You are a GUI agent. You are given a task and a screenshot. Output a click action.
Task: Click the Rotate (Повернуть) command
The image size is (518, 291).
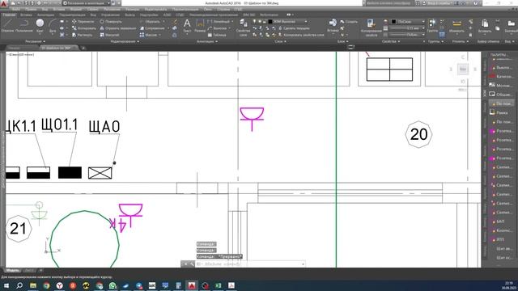[x=111, y=22]
